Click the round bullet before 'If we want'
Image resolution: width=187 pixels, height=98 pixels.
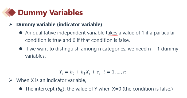21,49
